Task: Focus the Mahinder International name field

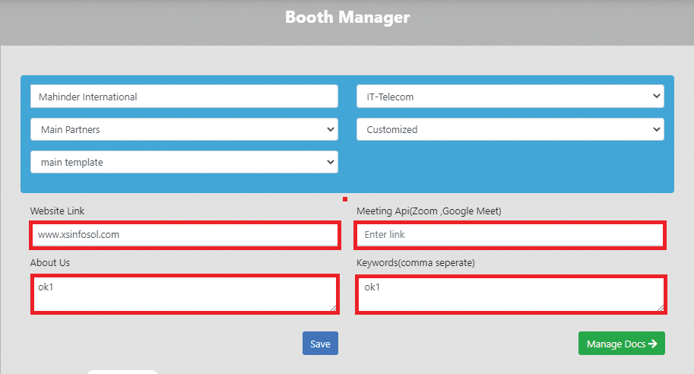Action: [184, 97]
